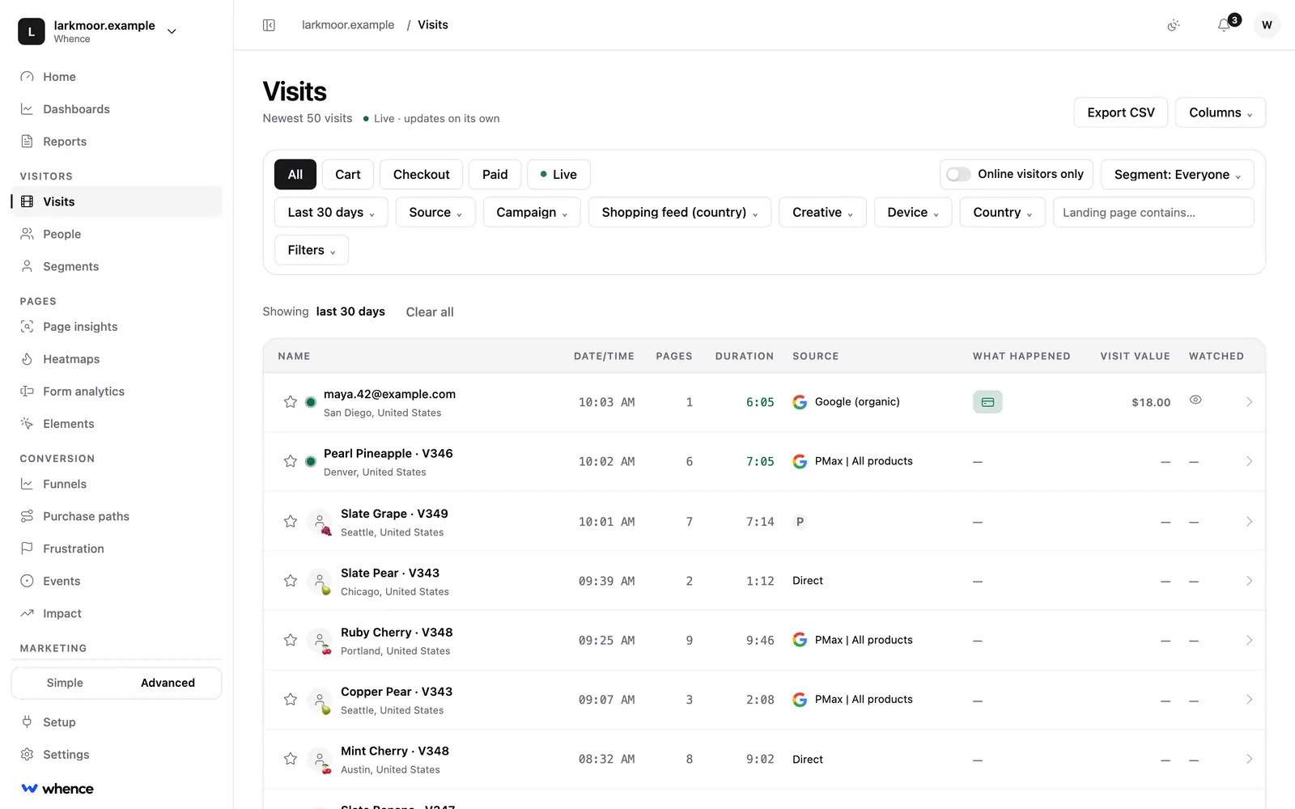This screenshot has width=1295, height=809.
Task: Select the Checkout tab
Action: 421,175
